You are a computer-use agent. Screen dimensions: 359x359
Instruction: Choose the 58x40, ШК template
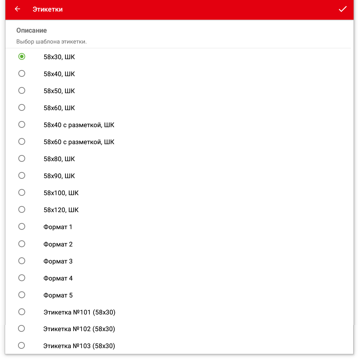pyautogui.click(x=22, y=74)
